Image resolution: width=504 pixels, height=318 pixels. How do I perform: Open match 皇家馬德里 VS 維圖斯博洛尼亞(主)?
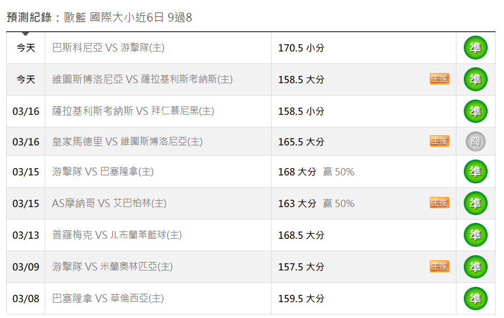pyautogui.click(x=127, y=141)
